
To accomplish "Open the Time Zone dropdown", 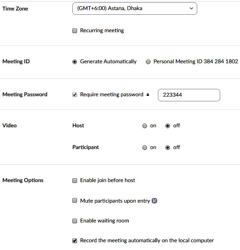I will [134, 8].
